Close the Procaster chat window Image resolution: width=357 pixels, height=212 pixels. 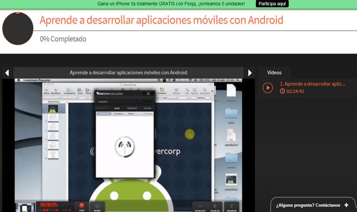pyautogui.click(x=152, y=94)
